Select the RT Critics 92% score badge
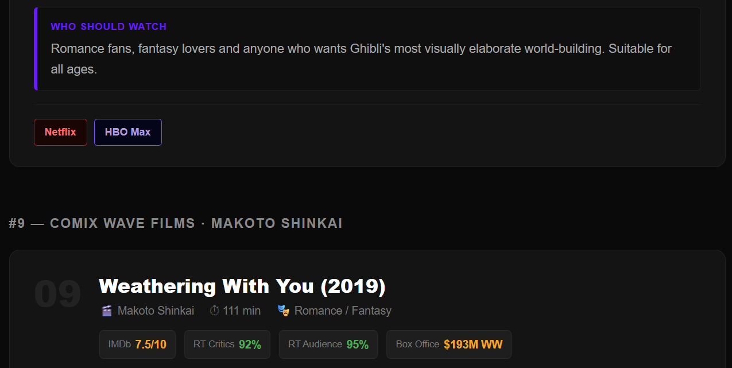Image resolution: width=732 pixels, height=368 pixels. click(227, 344)
